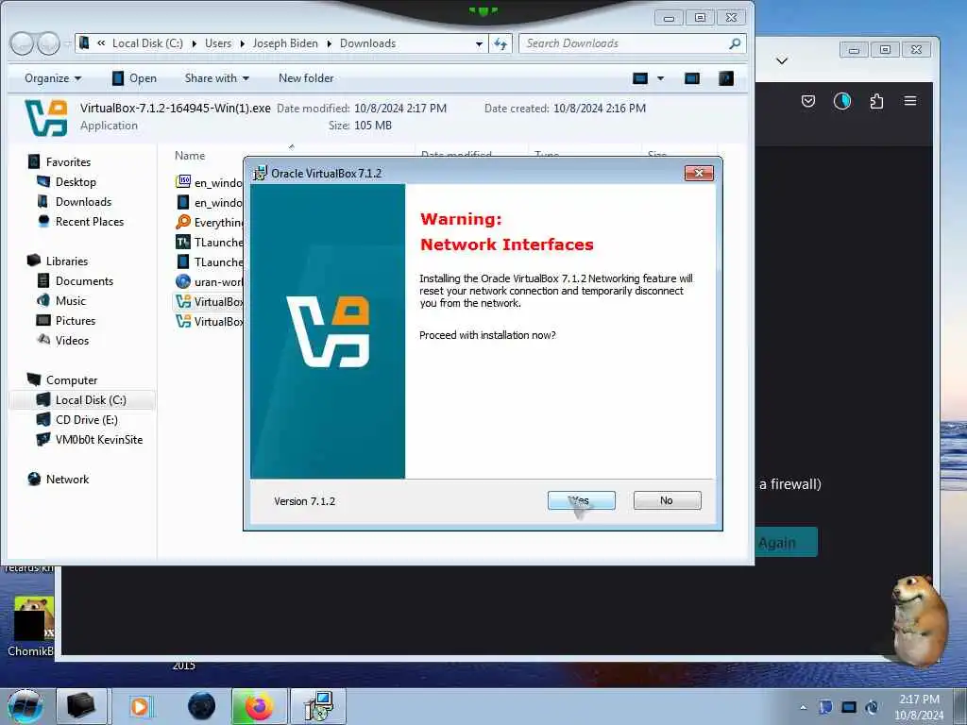Viewport: 967px width, 725px height.
Task: Click the blue circular icon in Firefox toolbar
Action: 841,101
